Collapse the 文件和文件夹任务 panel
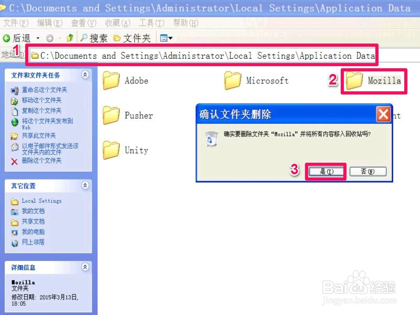Image resolution: width=420 pixels, height=315 pixels. tap(85, 75)
